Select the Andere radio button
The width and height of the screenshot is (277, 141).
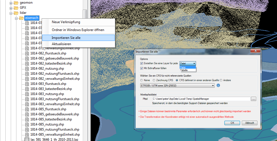(x=221, y=80)
